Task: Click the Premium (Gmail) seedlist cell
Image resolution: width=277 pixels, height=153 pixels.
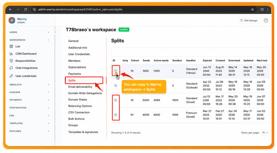Action: [x=191, y=115]
